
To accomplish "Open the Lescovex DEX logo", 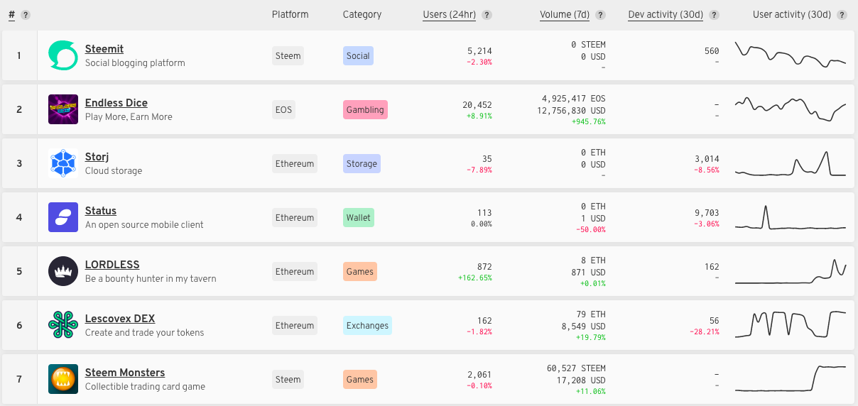I will [63, 325].
